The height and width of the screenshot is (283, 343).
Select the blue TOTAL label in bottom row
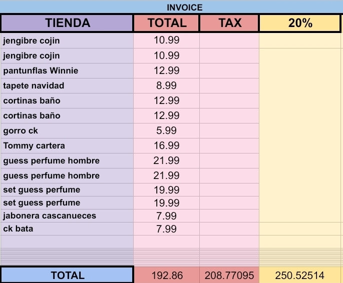click(x=67, y=275)
